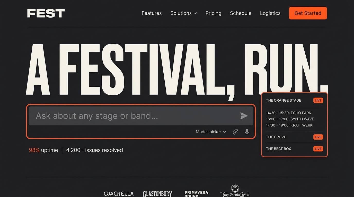This screenshot has width=354, height=197.
Task: Click LIVE badge for The Orange Stage
Action: (318, 100)
